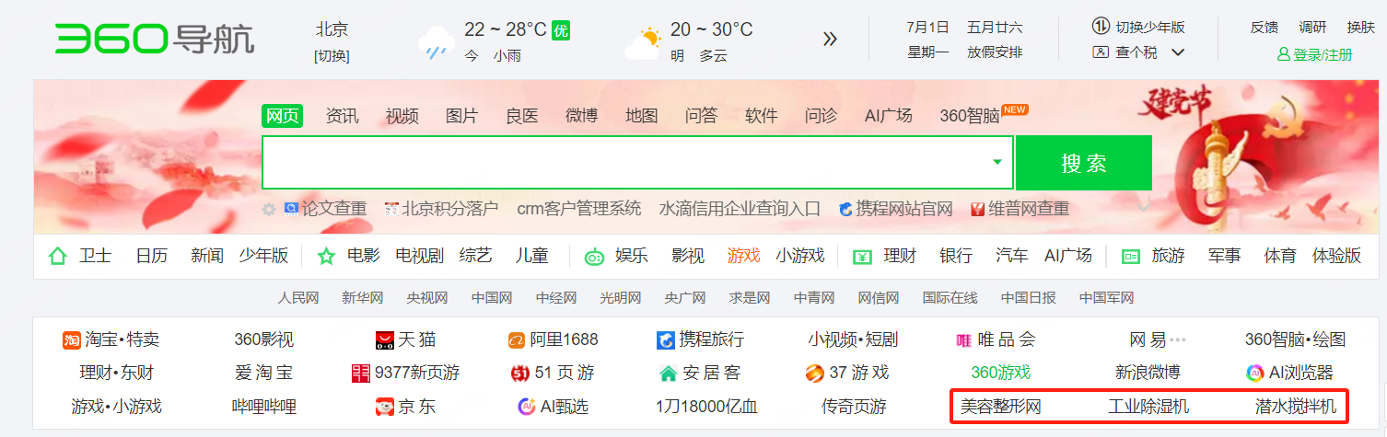Click the 360导航 logo
The image size is (1387, 437).
click(154, 39)
